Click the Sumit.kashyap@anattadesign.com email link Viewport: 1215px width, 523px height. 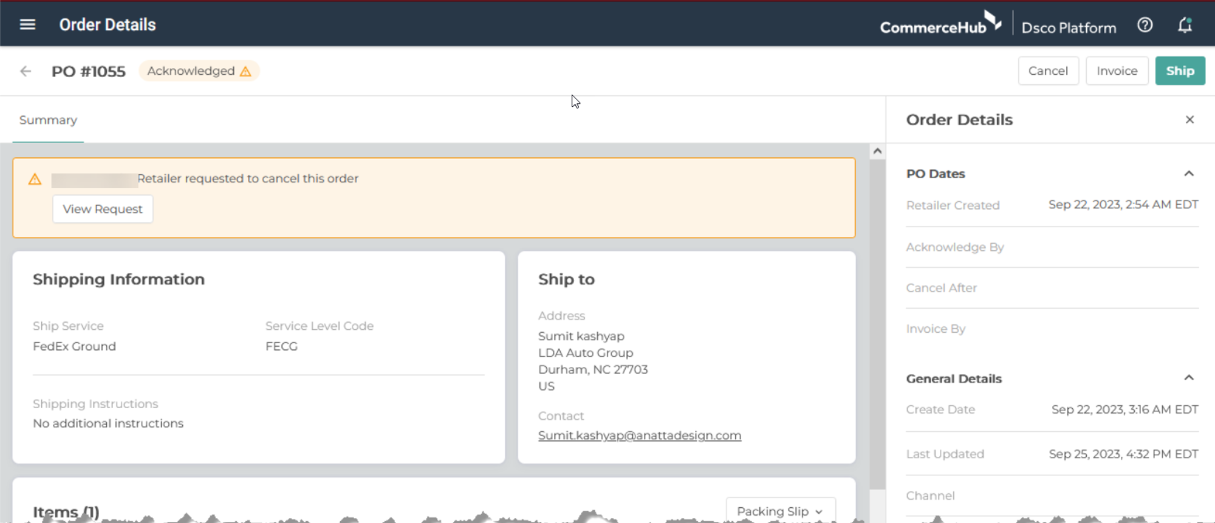coord(640,436)
